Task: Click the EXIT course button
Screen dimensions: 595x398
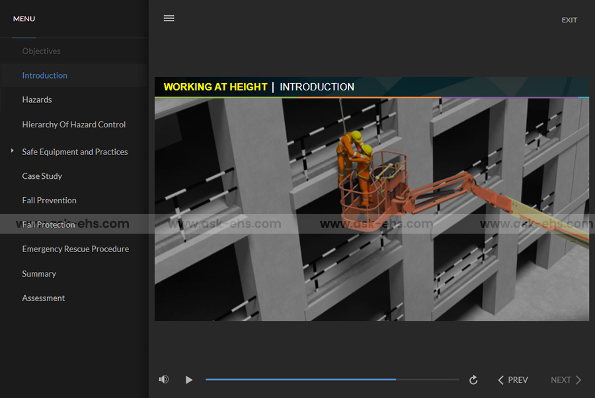Action: pyautogui.click(x=569, y=20)
